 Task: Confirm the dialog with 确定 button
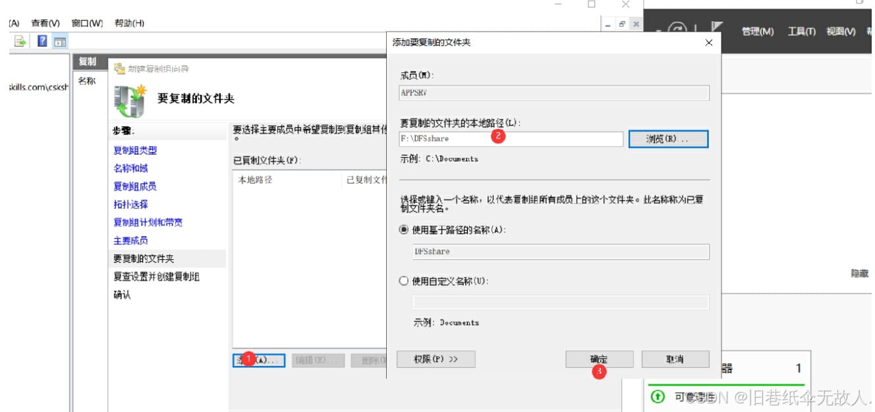click(x=598, y=359)
